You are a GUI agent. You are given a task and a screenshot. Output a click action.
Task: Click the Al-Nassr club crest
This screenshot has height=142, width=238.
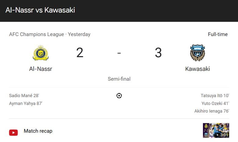41,53
